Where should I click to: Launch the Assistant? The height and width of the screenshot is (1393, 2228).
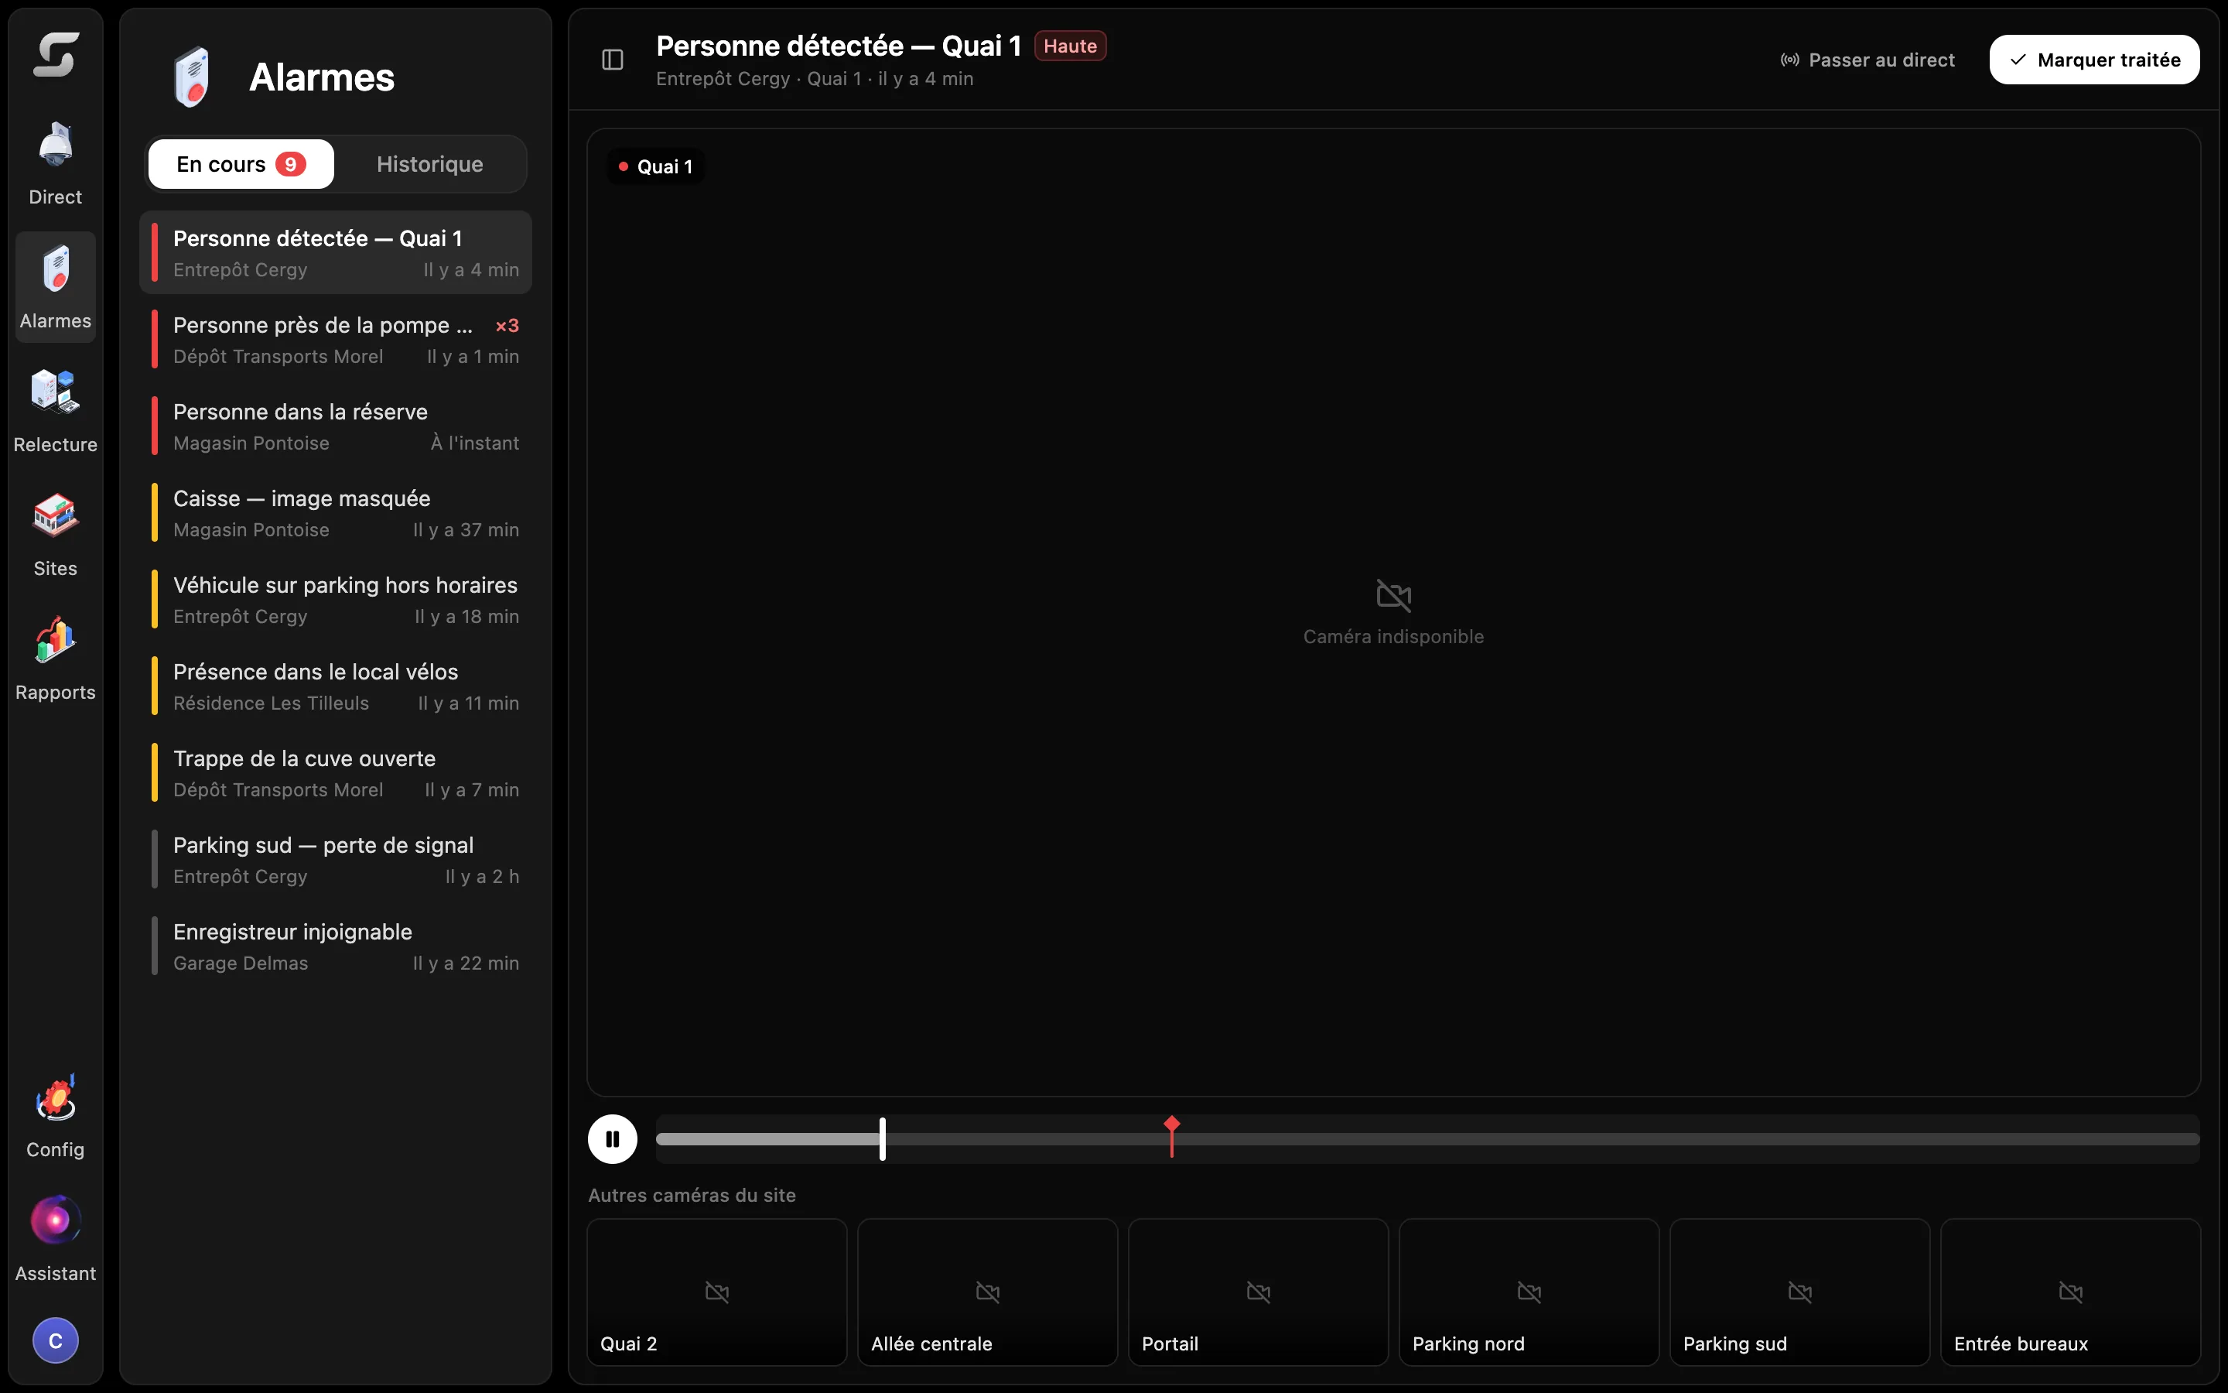click(x=55, y=1239)
